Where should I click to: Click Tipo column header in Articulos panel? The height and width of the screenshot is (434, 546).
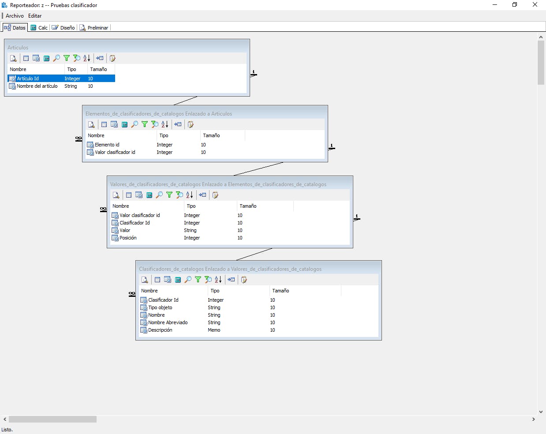coord(76,69)
